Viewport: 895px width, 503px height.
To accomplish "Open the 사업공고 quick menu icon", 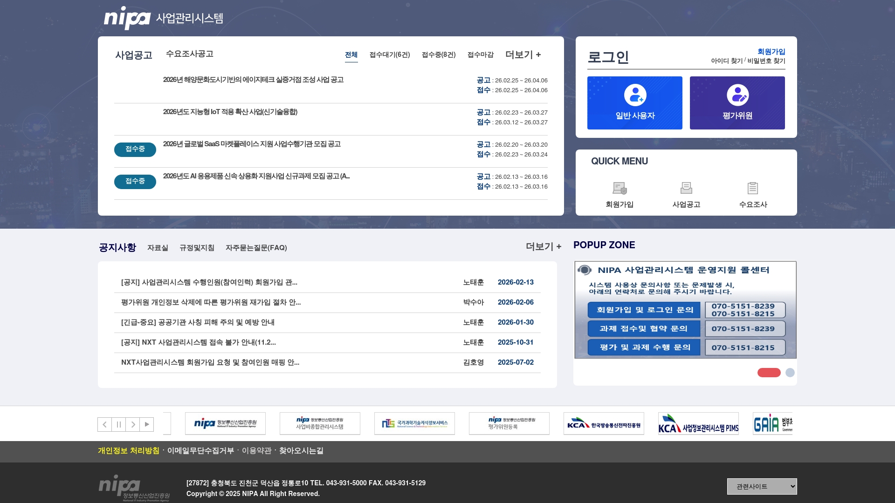I will tap(686, 188).
